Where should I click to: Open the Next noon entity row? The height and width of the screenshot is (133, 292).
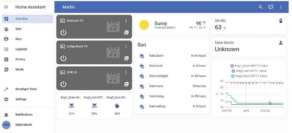(172, 86)
